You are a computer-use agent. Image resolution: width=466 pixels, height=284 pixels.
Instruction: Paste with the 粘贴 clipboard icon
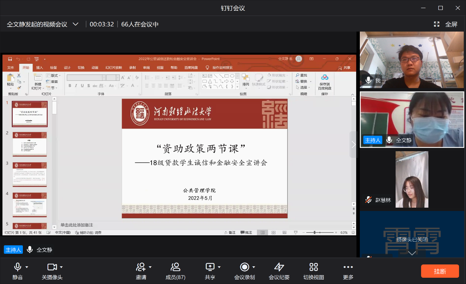click(10, 77)
